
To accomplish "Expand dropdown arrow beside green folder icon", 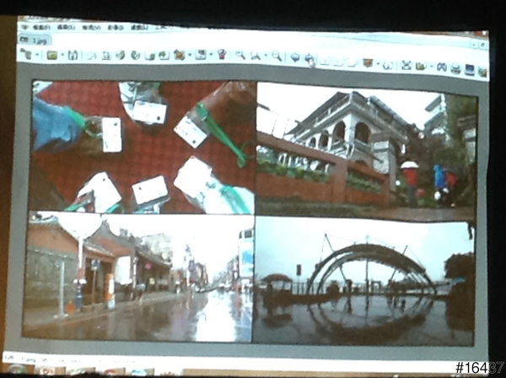I will (62, 56).
